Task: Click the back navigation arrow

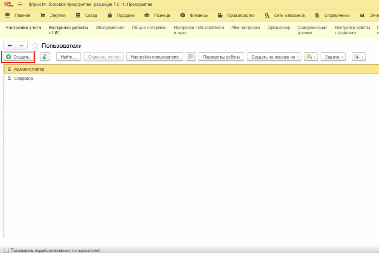Action: tap(10, 46)
